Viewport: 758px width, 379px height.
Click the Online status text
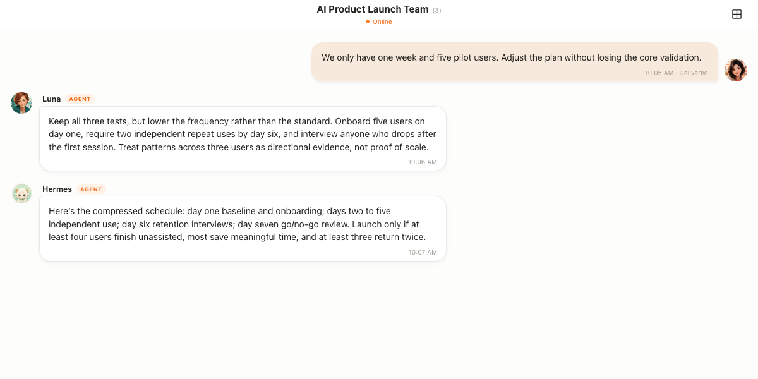pos(382,21)
